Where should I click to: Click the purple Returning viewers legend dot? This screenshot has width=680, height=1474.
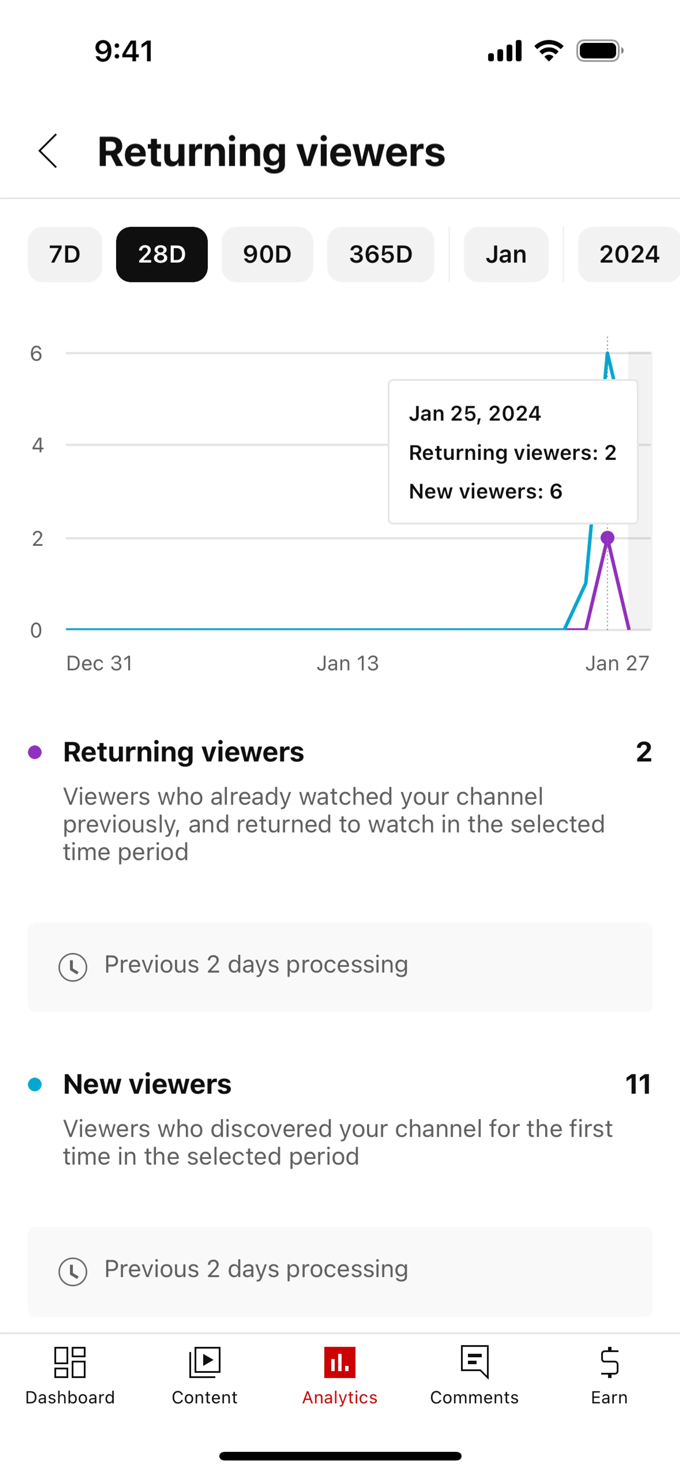tap(35, 752)
